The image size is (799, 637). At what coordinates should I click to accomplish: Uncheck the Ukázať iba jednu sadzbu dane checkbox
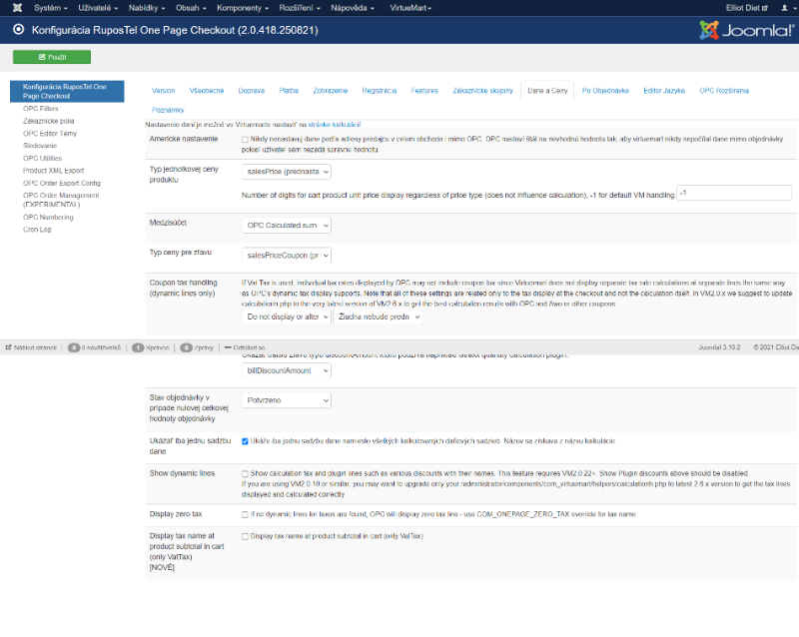click(245, 441)
